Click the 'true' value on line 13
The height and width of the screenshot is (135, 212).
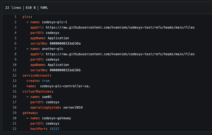click(x=46, y=81)
